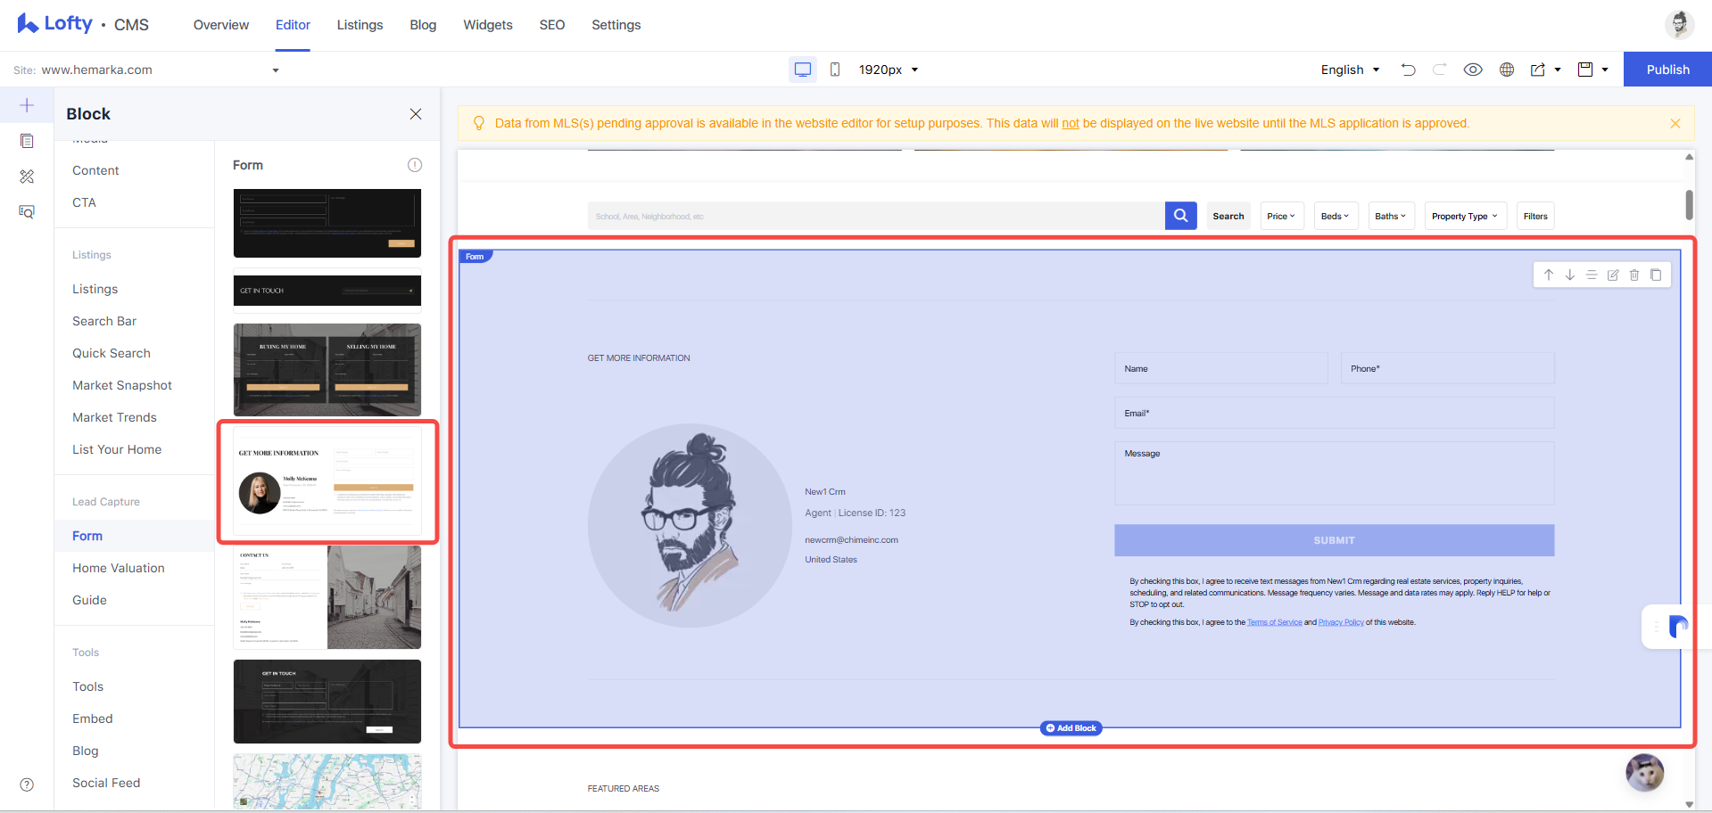1712x813 pixels.
Task: Click the Name input field
Action: tap(1220, 368)
